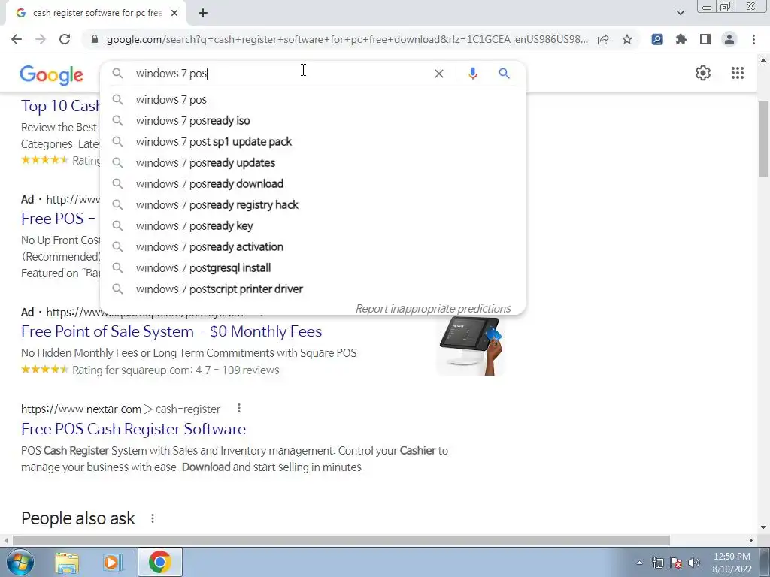Click the nextar.com result URL
The width and height of the screenshot is (770, 577).
pyautogui.click(x=120, y=409)
